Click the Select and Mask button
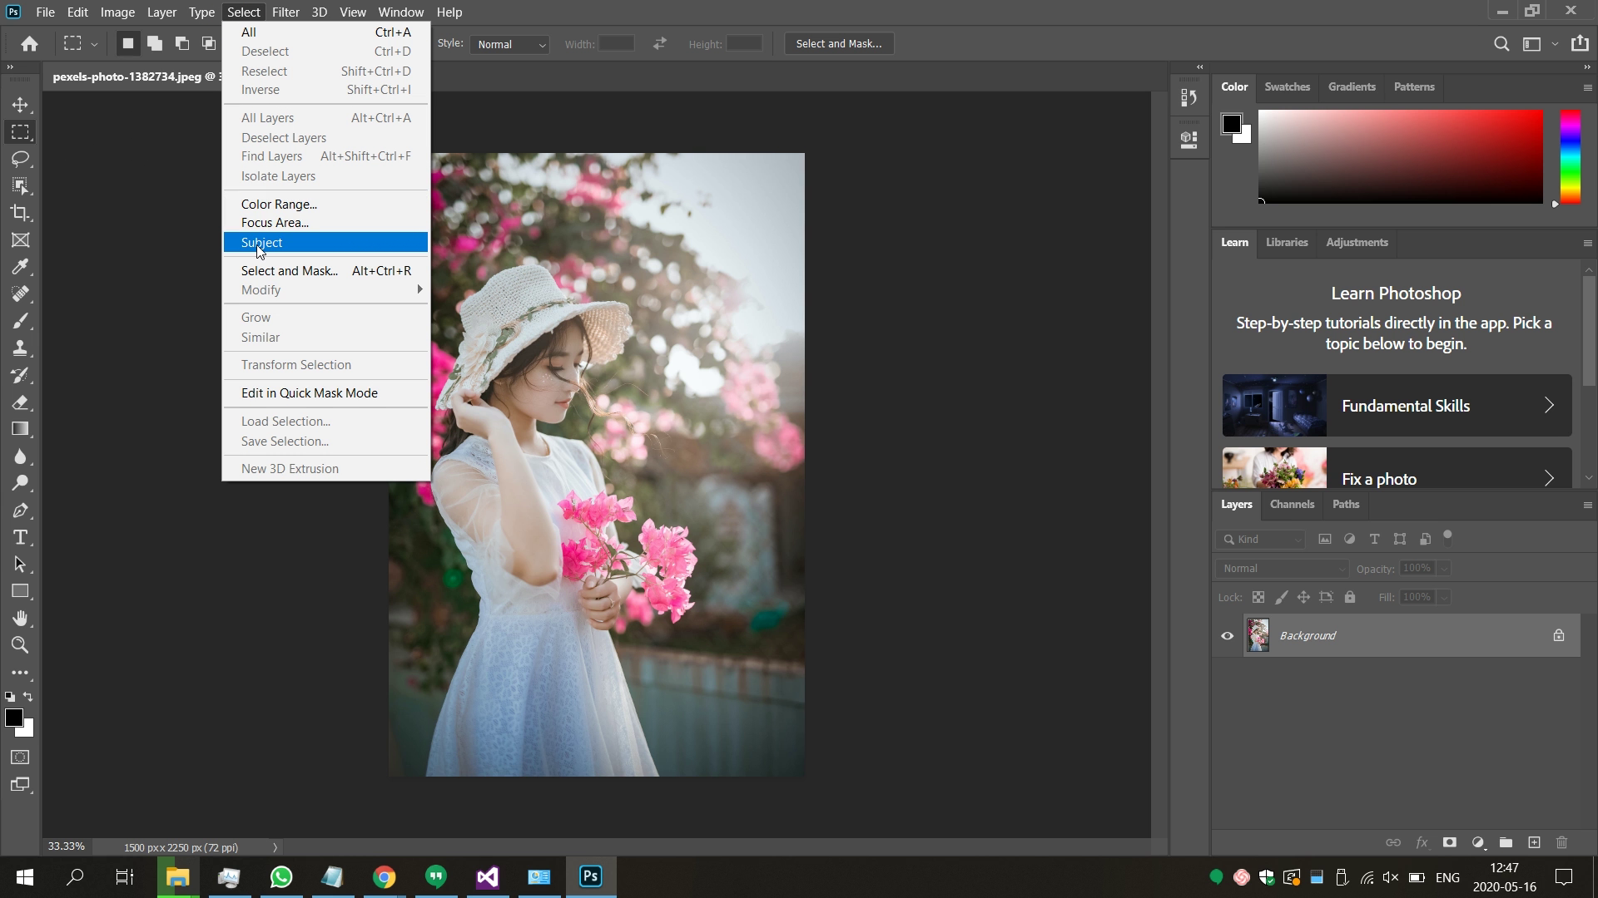 pos(838,43)
